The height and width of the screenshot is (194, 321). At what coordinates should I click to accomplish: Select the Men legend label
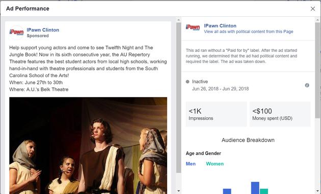click(x=191, y=164)
